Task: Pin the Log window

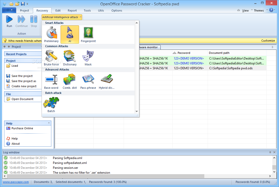Action: point(270,152)
